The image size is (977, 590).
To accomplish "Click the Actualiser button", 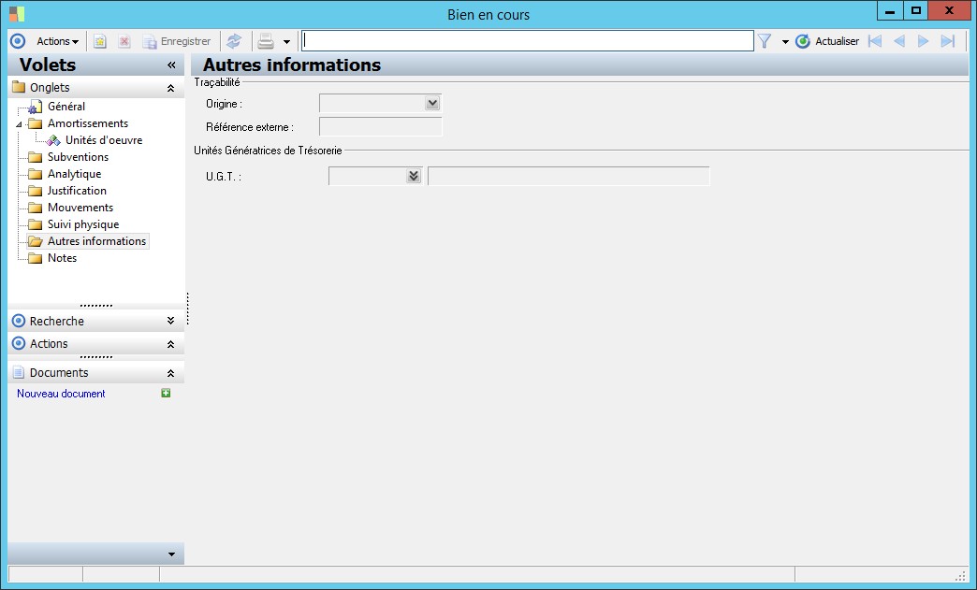I will point(827,41).
